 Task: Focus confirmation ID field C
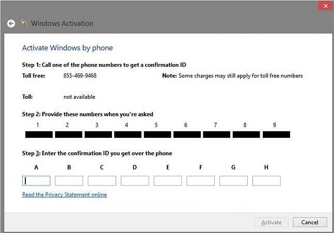[102, 181]
